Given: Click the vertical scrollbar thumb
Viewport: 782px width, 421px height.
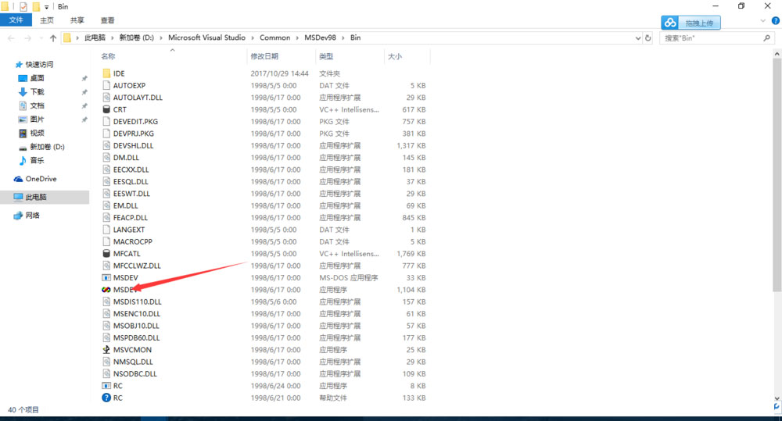Looking at the screenshot, I should coord(777,176).
